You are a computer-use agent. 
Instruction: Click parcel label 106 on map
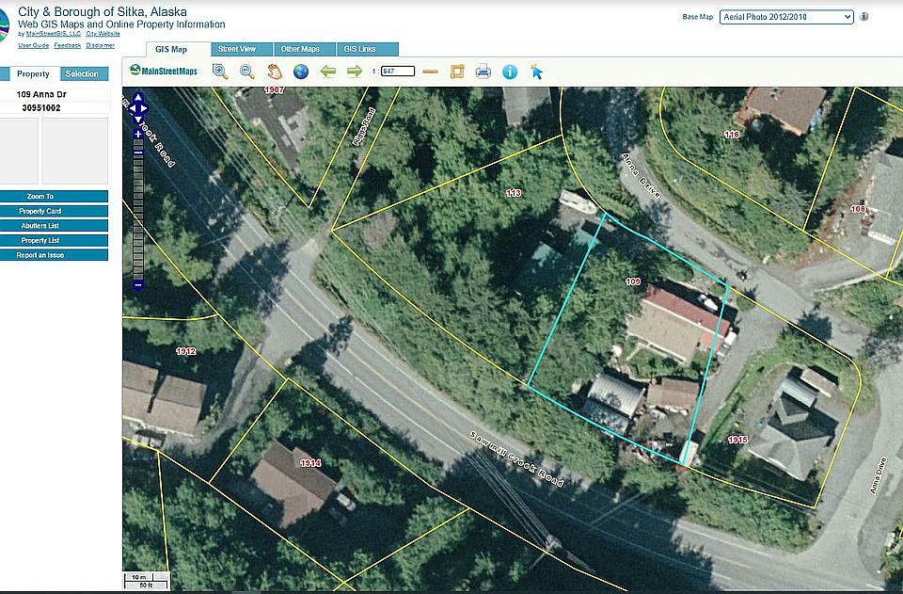858,209
